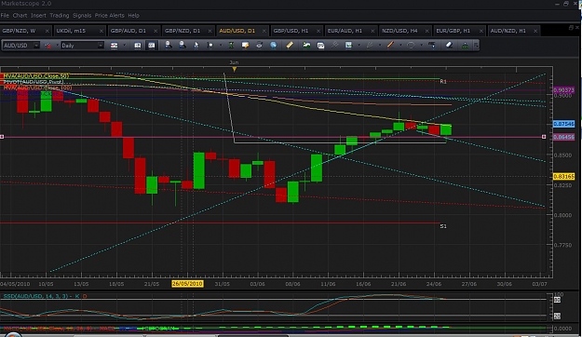
Task: Click the flag marker tool icon
Action: 210,46
